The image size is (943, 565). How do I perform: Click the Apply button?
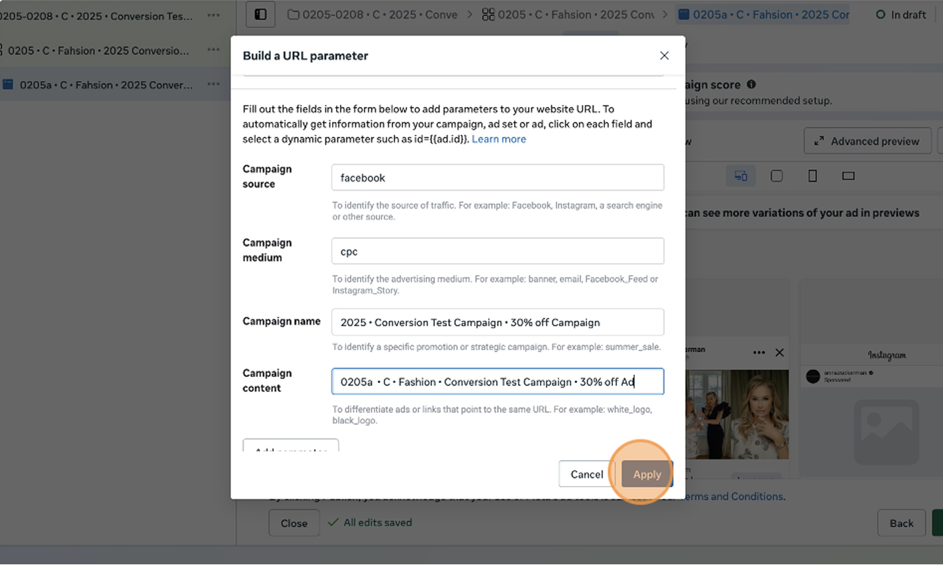point(647,474)
